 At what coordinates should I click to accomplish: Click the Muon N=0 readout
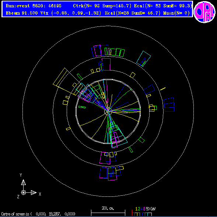[176, 13]
